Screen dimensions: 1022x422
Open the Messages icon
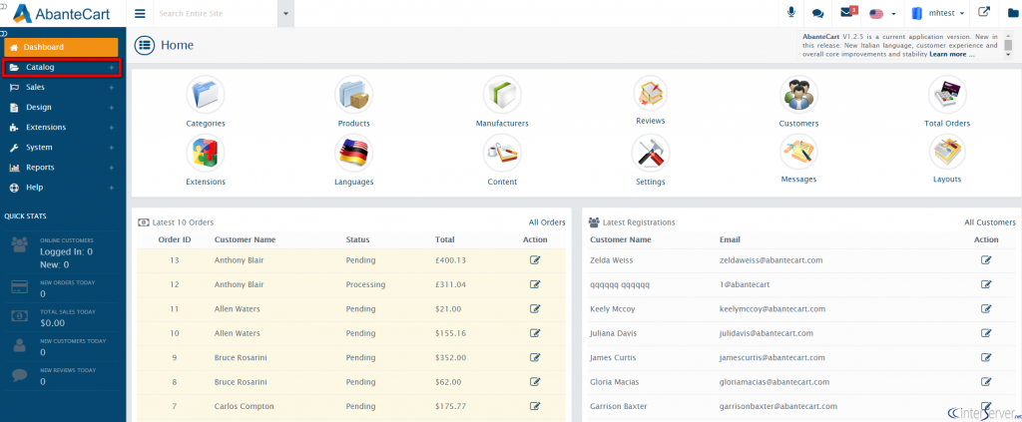[799, 152]
